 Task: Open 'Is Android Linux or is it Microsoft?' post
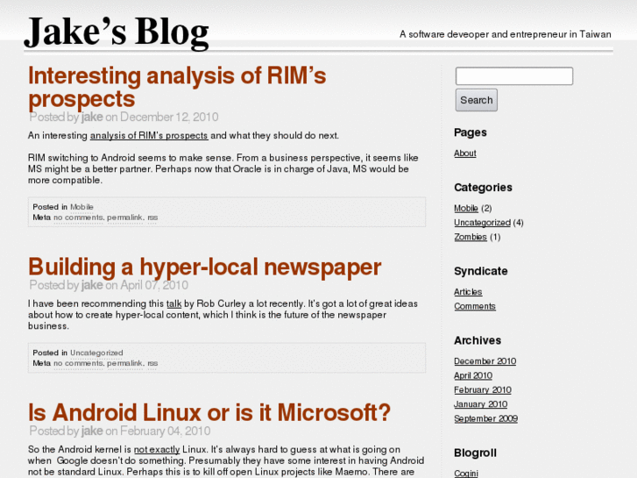pos(209,412)
